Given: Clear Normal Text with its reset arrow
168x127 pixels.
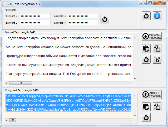Looking at the screenshot, I should click(146, 59).
